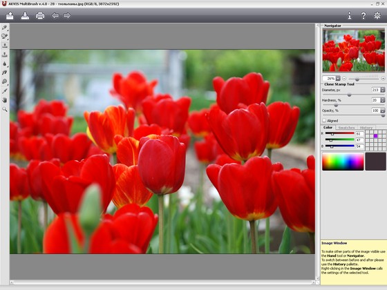Save the image with the download-arrow toolbar icon
This screenshot has width=387, height=290.
coord(25,16)
